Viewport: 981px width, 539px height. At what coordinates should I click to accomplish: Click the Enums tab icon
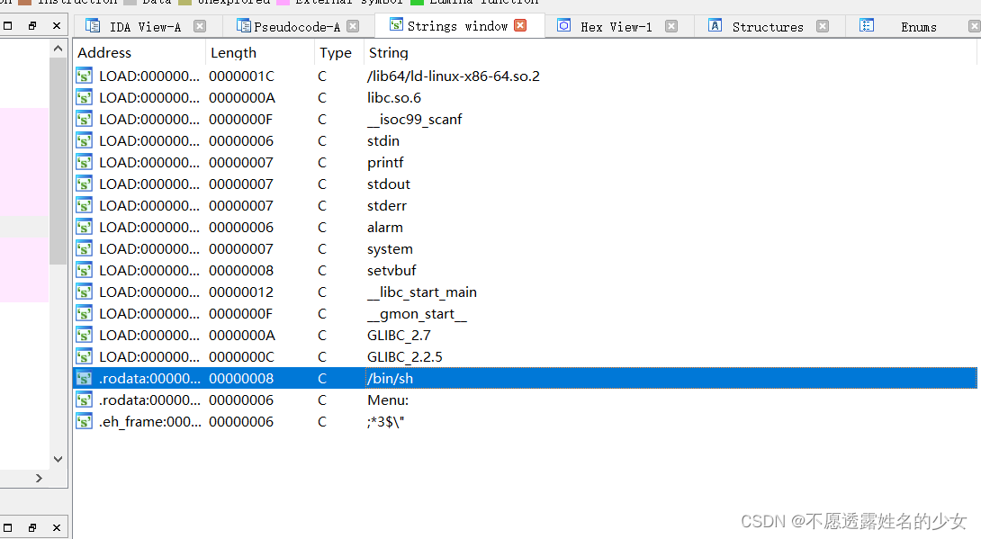[x=867, y=26]
